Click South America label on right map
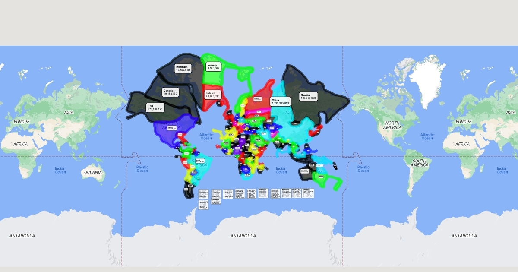518x272 pixels. [419, 163]
